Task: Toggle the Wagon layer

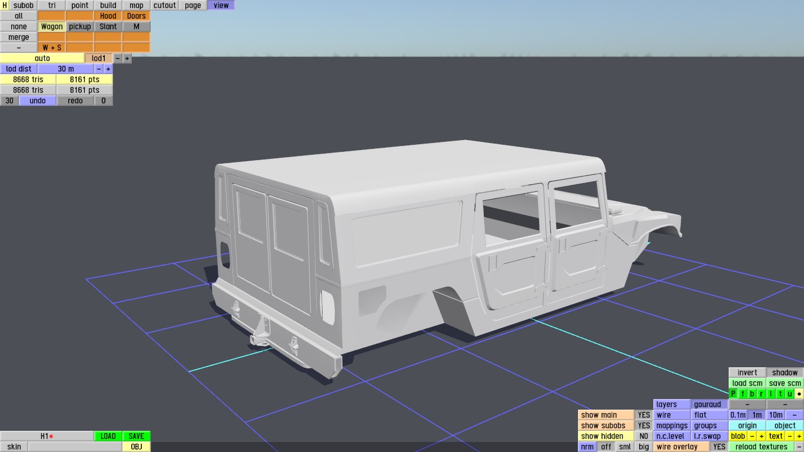Action: point(52,26)
